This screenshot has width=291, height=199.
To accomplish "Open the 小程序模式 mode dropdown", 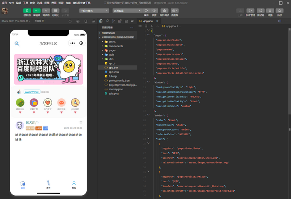I will pyautogui.click(x=94, y=11).
